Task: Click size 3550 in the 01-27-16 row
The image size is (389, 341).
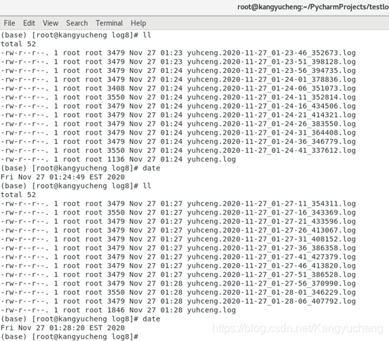Action: 116,213
